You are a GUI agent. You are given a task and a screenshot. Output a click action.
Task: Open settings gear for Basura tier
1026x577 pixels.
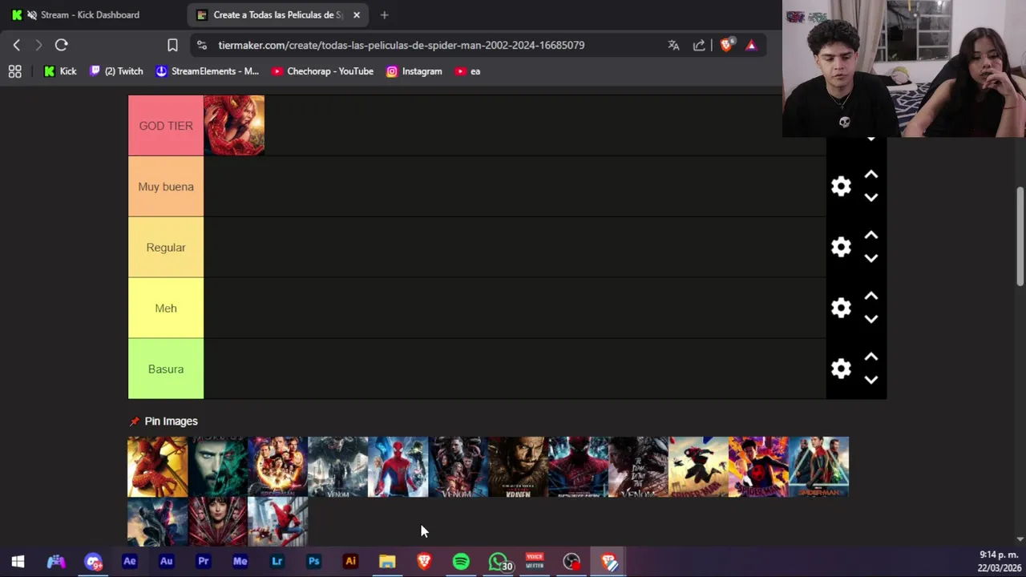tap(841, 369)
